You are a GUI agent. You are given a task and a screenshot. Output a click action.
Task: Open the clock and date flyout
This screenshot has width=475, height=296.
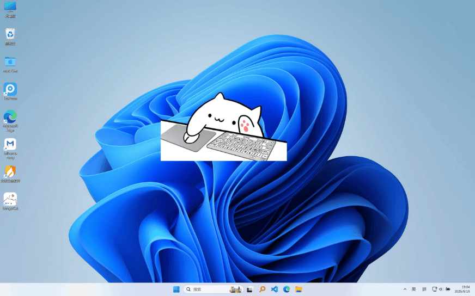pyautogui.click(x=462, y=289)
